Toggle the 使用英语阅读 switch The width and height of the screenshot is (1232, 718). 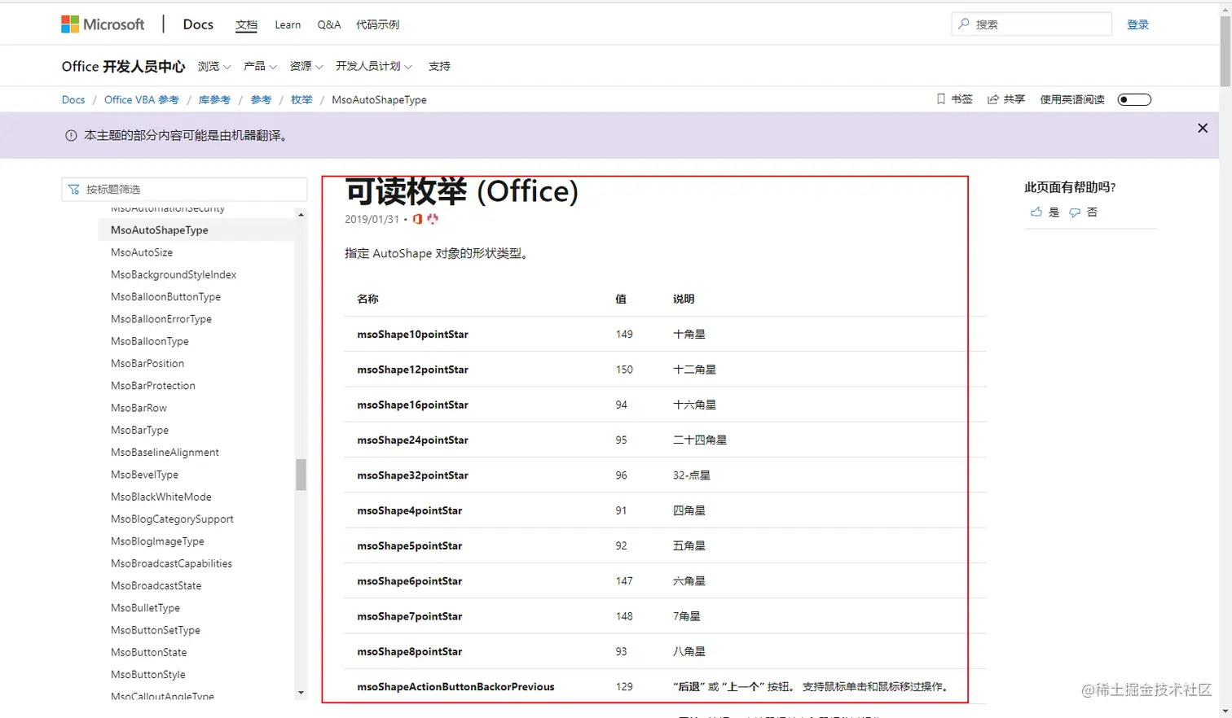(x=1134, y=99)
